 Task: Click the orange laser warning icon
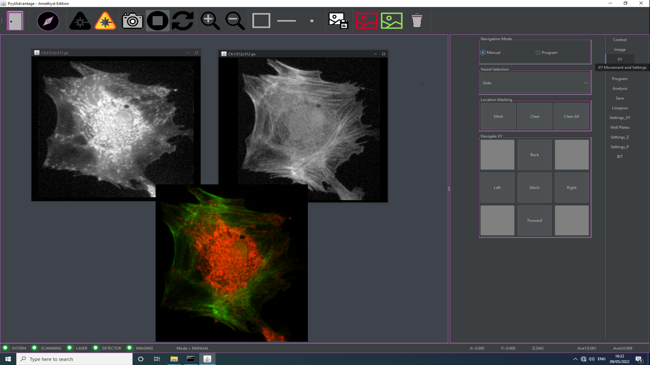tap(105, 21)
